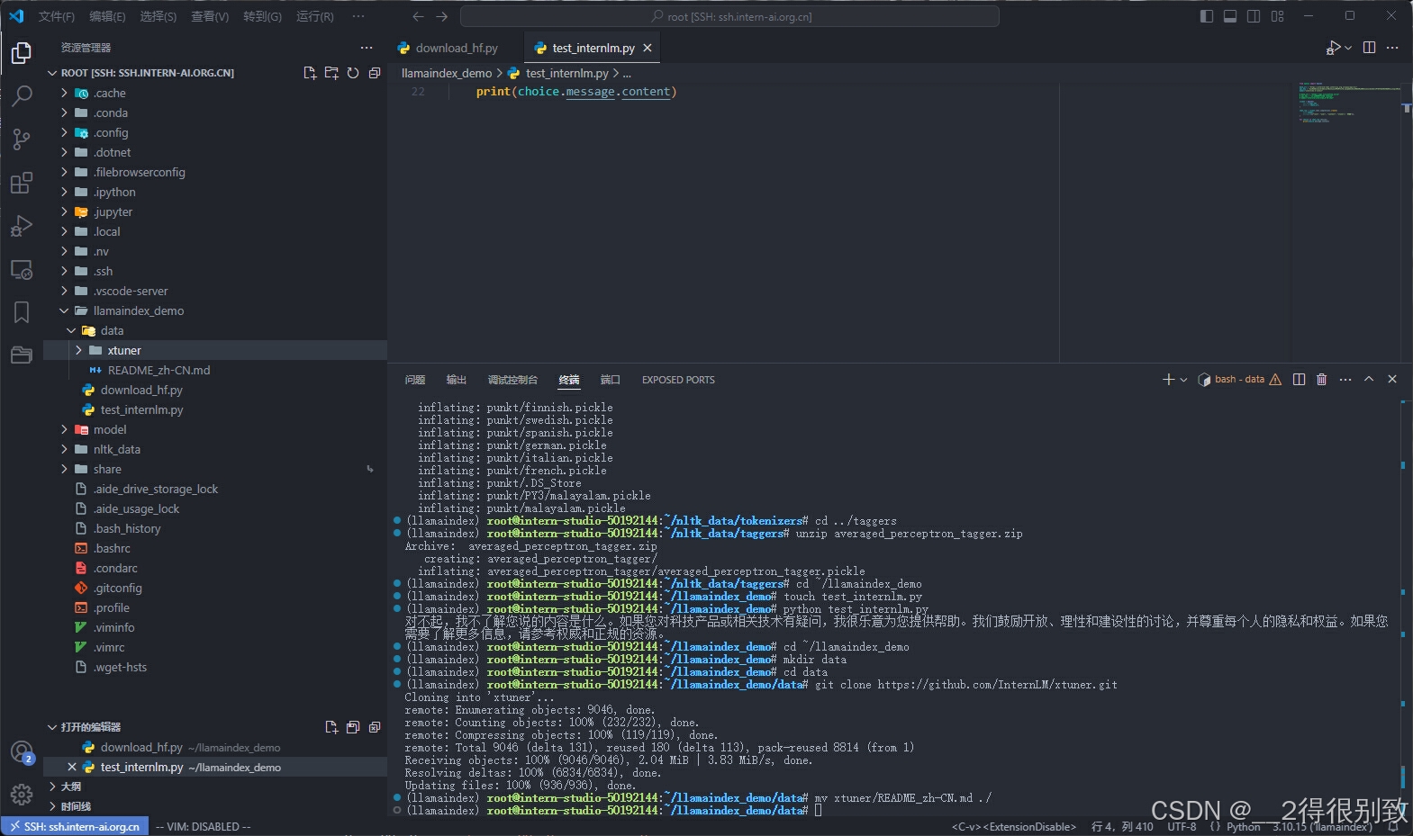
Task: Maximize the terminal panel size
Action: pyautogui.click(x=1369, y=380)
